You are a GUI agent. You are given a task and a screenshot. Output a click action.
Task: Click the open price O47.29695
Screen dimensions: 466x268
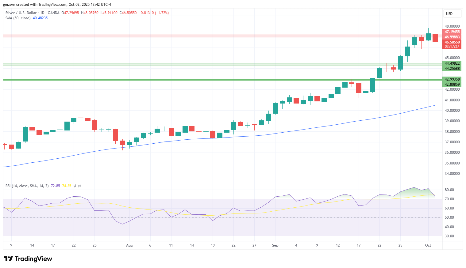(70, 13)
